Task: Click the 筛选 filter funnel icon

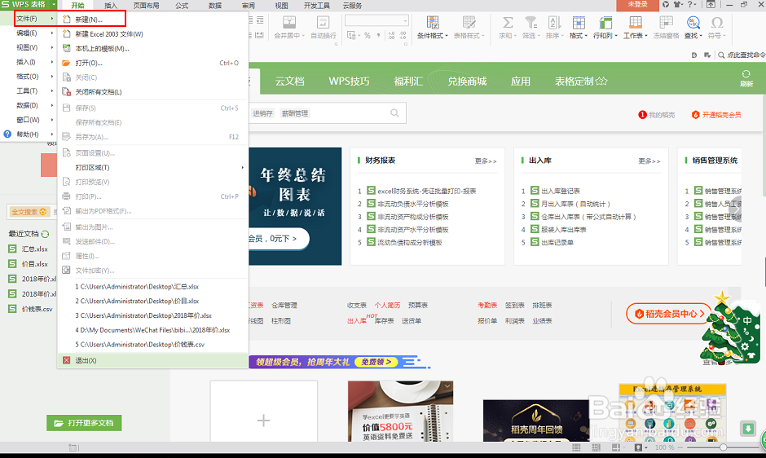Action: coord(530,23)
